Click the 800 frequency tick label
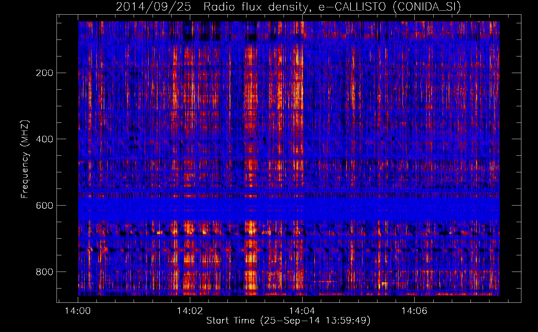This screenshot has width=538, height=332. (45, 272)
